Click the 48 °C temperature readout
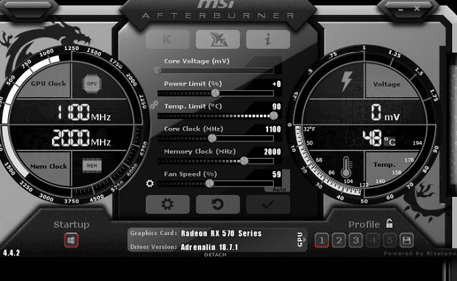Screen dimensions: 457x281 coord(379,138)
